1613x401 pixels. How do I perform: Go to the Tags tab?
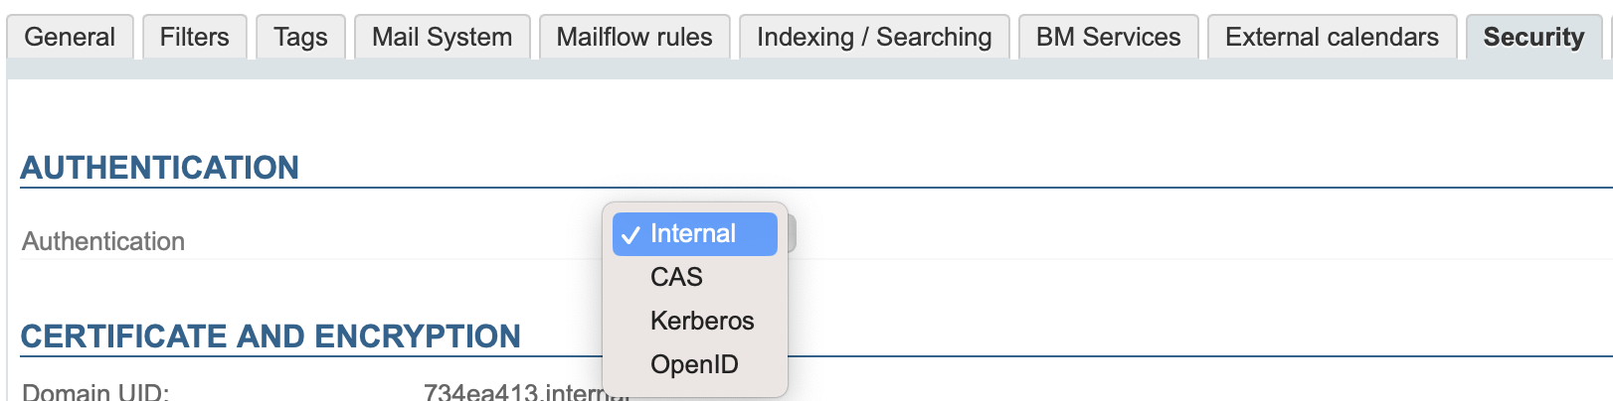point(300,38)
